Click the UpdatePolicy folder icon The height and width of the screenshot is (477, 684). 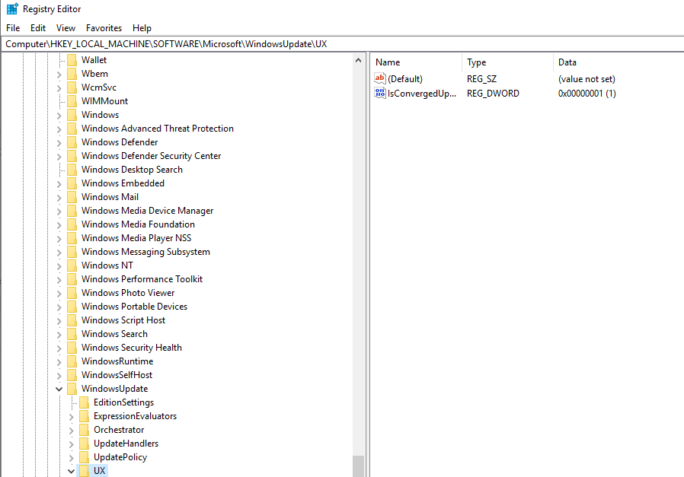85,457
